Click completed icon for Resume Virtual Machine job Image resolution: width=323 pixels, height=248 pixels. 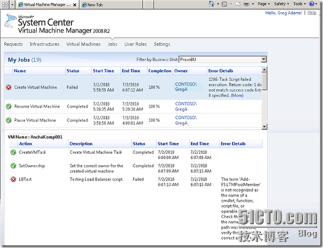click(8, 106)
